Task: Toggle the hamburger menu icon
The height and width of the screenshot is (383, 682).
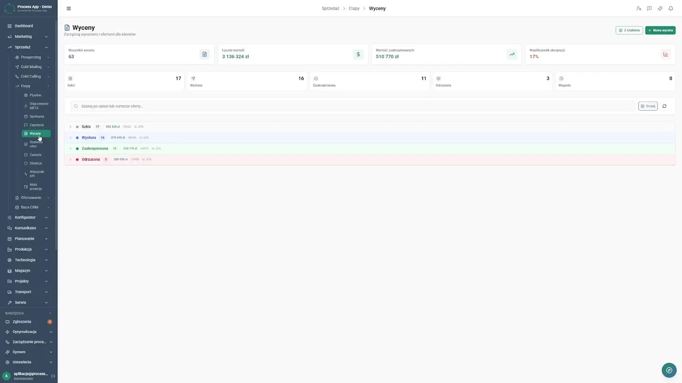Action: tap(69, 9)
